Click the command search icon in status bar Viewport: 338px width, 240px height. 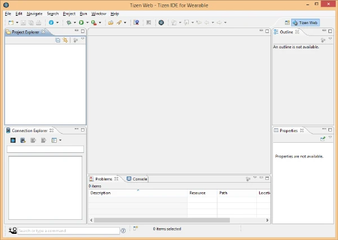click(12, 230)
